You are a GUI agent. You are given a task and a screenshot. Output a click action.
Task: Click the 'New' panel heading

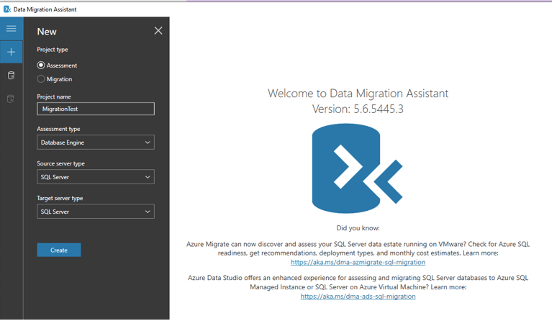pos(47,32)
